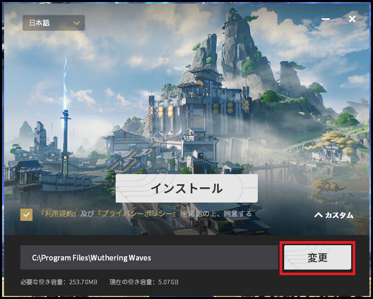Click the インストール install button

coord(187,188)
